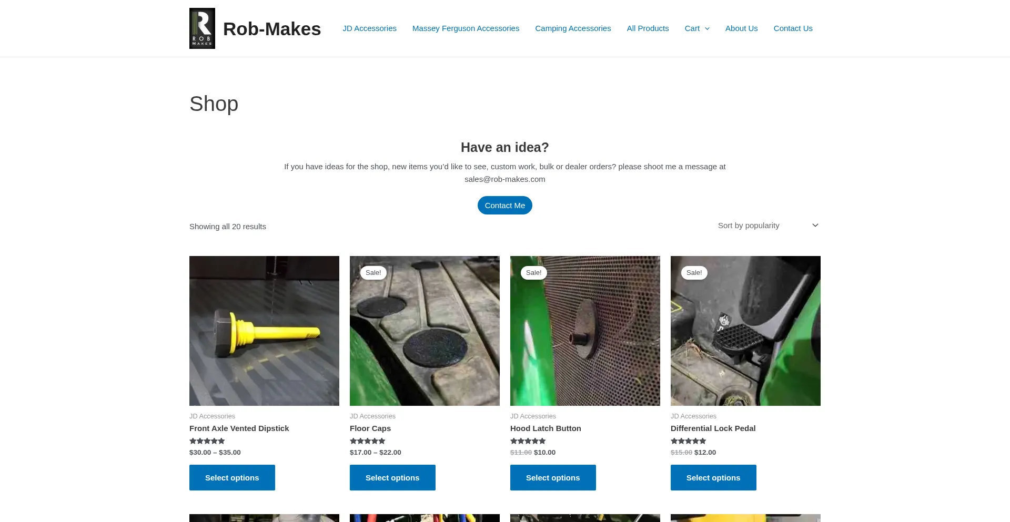Open the Massey Ferguson Accessories menu
This screenshot has width=1010, height=522.
pos(465,28)
